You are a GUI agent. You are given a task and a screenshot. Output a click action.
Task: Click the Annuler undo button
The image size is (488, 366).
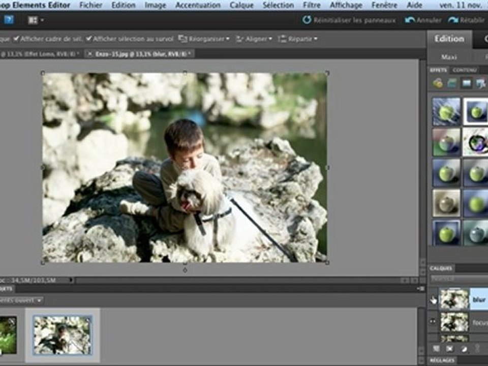tap(423, 20)
